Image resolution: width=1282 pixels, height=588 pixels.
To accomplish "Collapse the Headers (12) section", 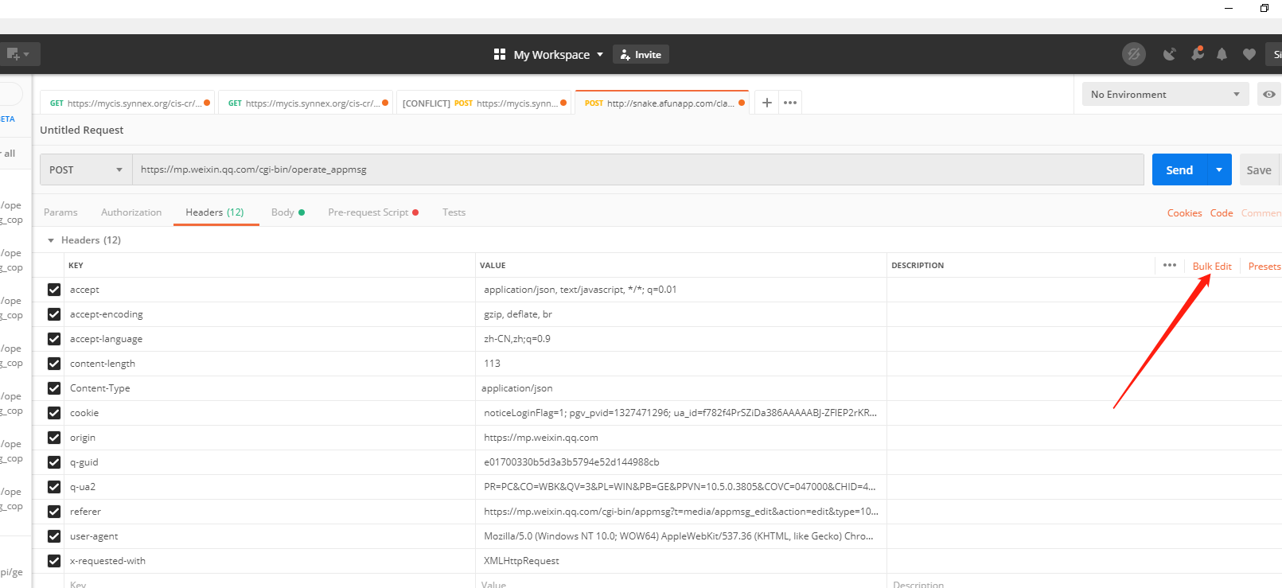I will click(51, 240).
